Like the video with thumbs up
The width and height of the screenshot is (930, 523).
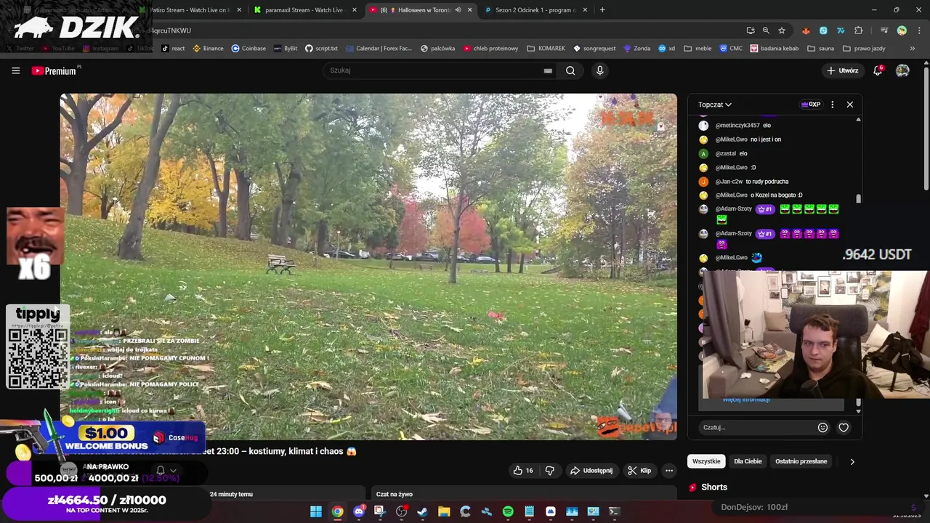click(523, 470)
